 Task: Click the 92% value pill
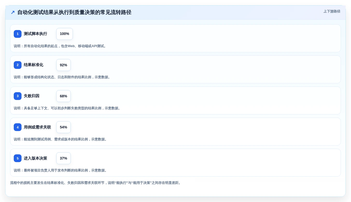coord(64,65)
